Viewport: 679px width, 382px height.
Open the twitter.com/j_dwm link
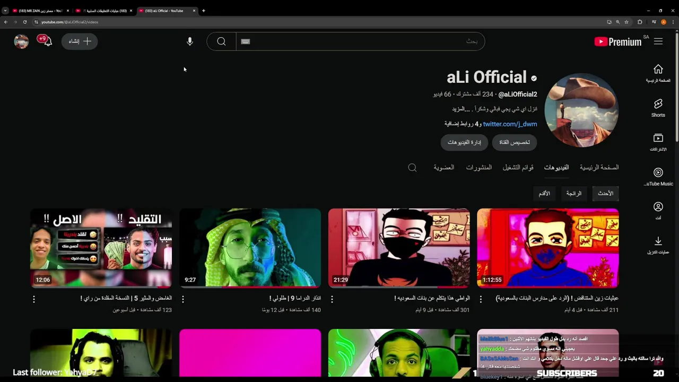tap(510, 124)
